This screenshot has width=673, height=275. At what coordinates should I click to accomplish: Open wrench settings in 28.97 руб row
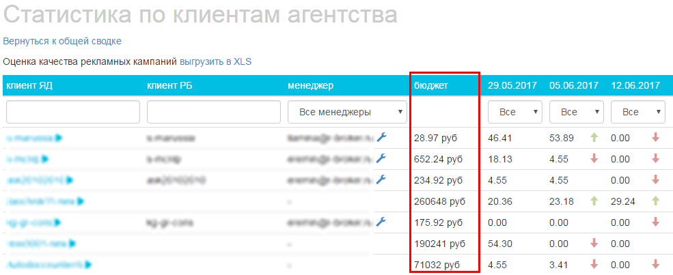pyautogui.click(x=381, y=138)
